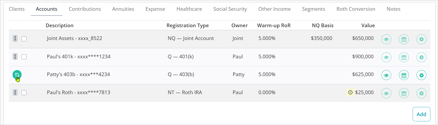Viewport: 438px width, 125px height.
Task: Open the gear settings for Paul's Roth
Action: (x=421, y=93)
